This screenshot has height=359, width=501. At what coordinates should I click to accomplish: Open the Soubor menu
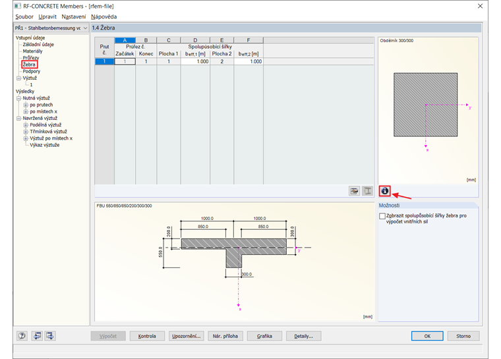pyautogui.click(x=24, y=16)
